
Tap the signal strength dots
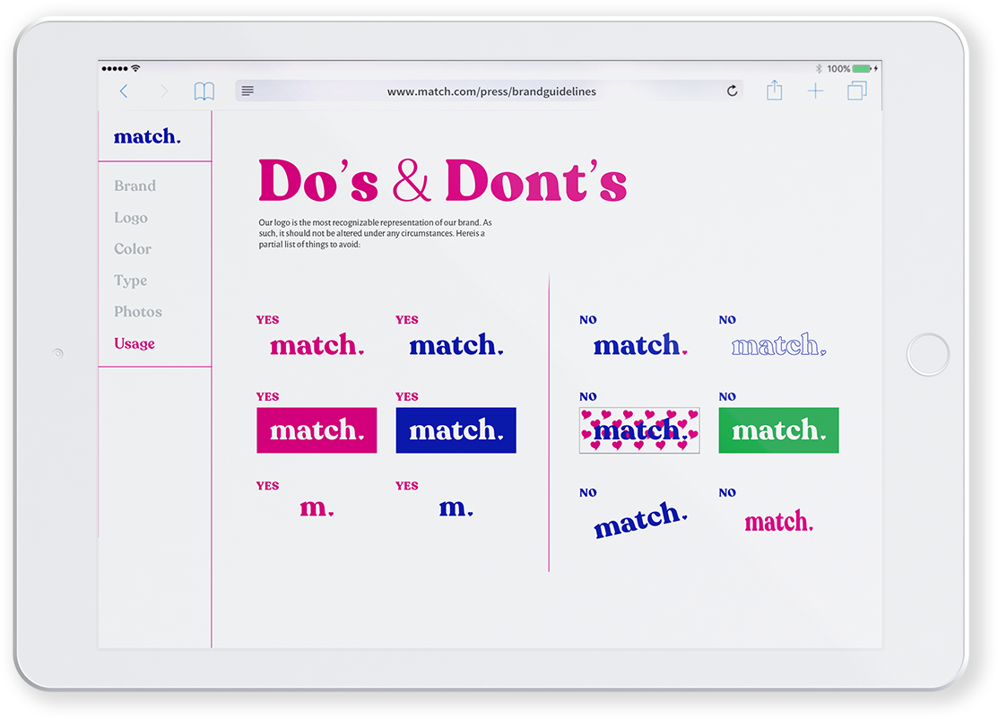(115, 68)
